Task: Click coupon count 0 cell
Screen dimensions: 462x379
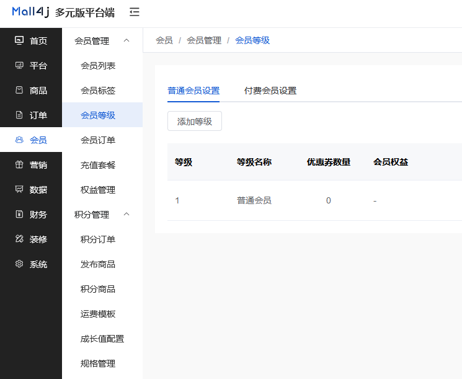Action: click(x=328, y=200)
